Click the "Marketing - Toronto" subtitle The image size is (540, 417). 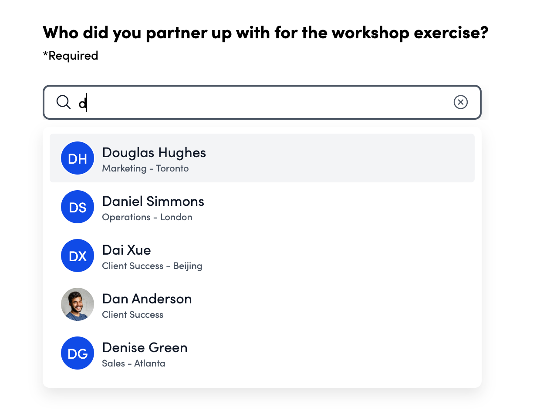tap(145, 168)
